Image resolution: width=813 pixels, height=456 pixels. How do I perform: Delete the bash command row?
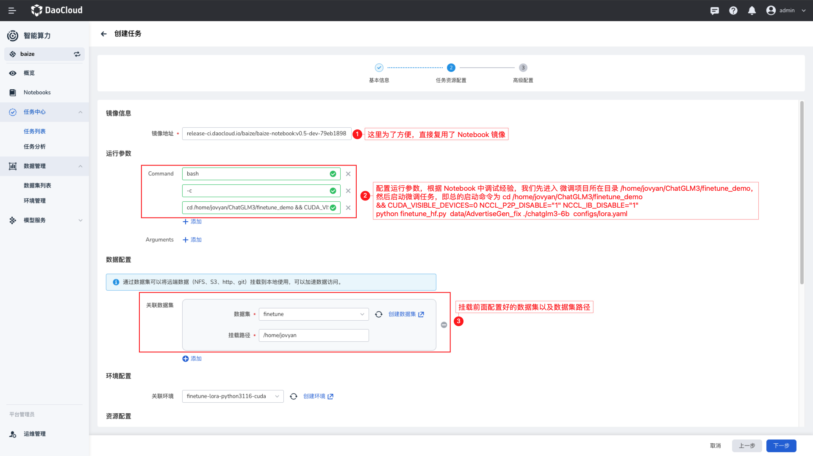point(348,174)
